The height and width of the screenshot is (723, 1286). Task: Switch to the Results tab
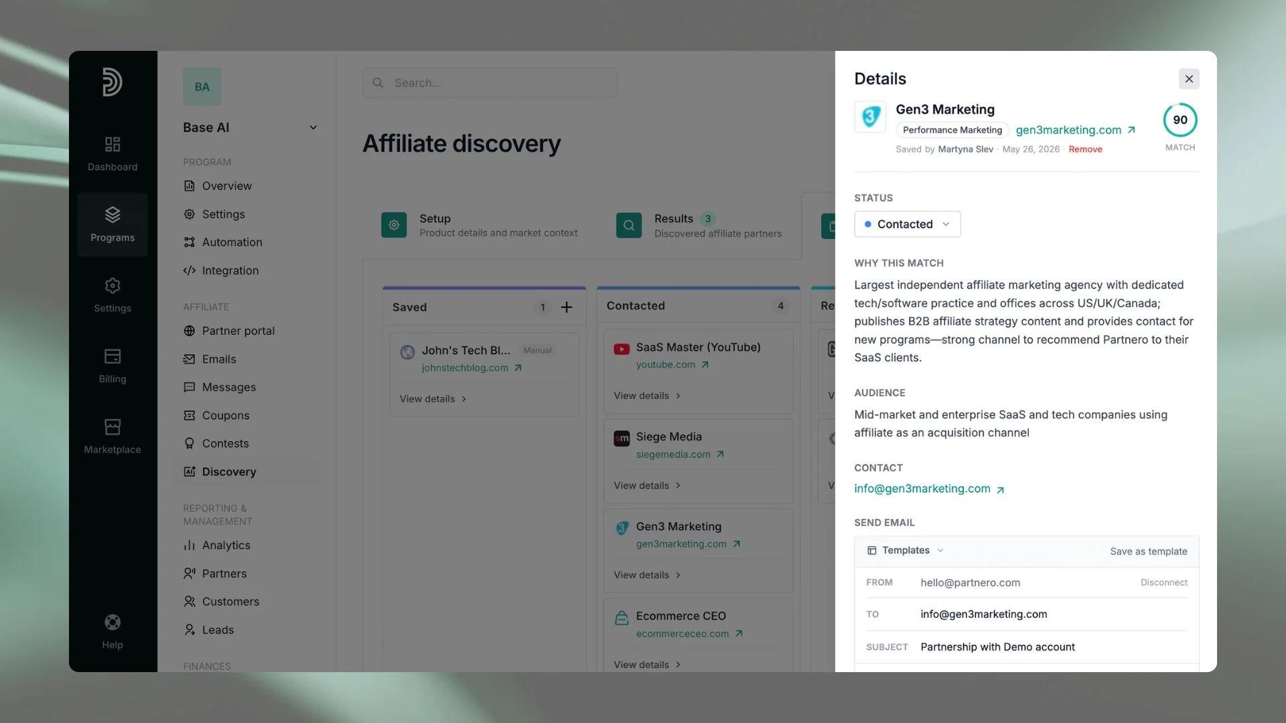pyautogui.click(x=699, y=226)
